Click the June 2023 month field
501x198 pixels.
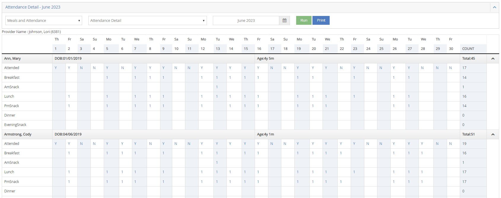tap(246, 20)
